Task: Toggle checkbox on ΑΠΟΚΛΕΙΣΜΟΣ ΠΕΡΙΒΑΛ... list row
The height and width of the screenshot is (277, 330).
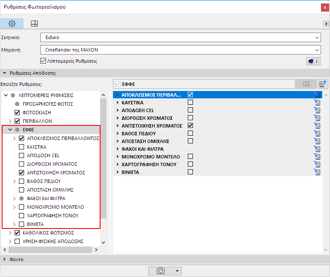Action: [x=190, y=94]
